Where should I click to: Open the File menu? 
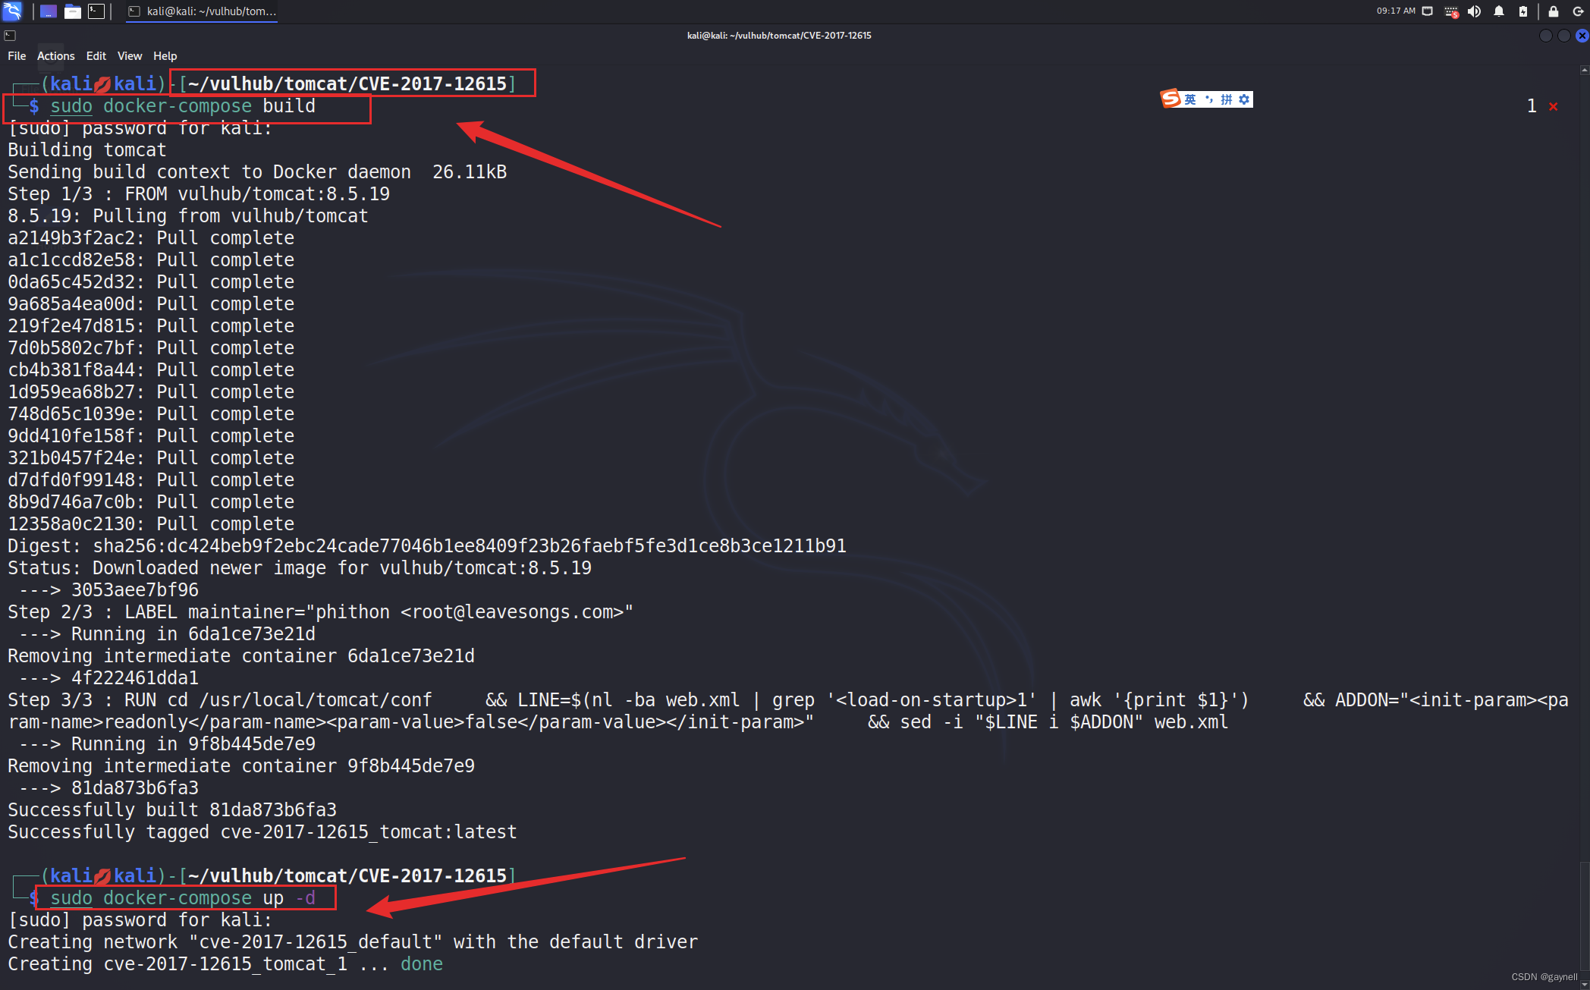click(17, 56)
